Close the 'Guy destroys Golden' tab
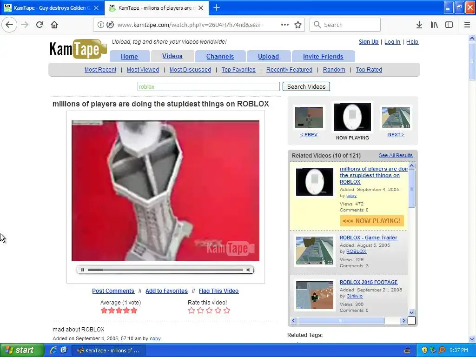476x357 pixels. click(96, 8)
